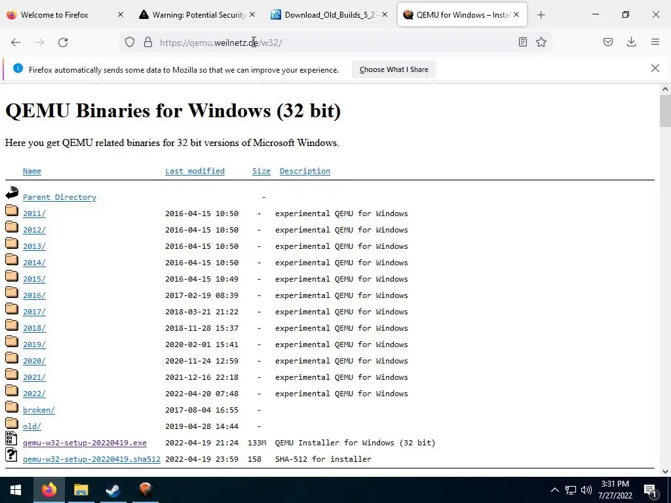Sort listing by Name column
671x503 pixels.
[32, 171]
